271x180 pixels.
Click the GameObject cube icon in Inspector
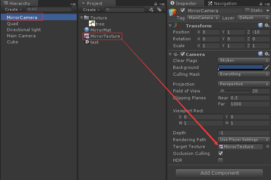point(173,13)
